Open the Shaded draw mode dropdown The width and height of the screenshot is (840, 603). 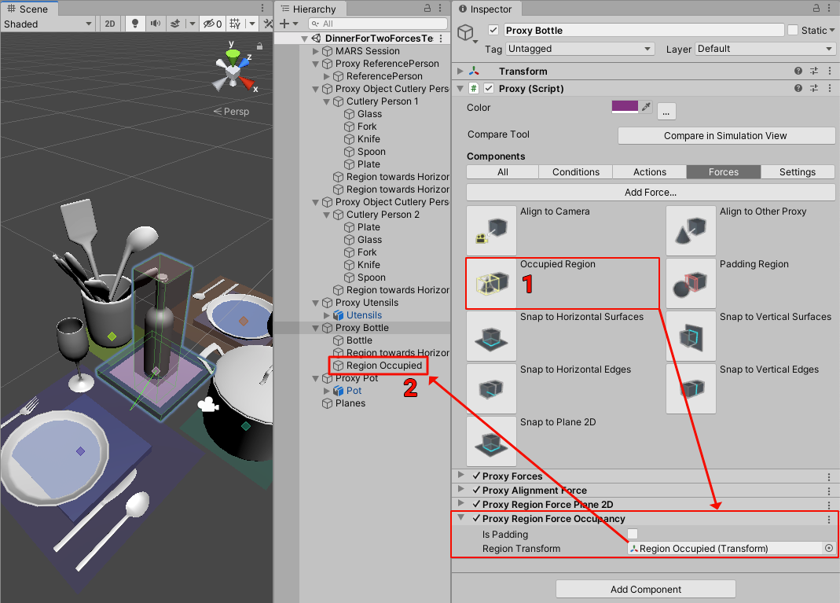point(48,24)
